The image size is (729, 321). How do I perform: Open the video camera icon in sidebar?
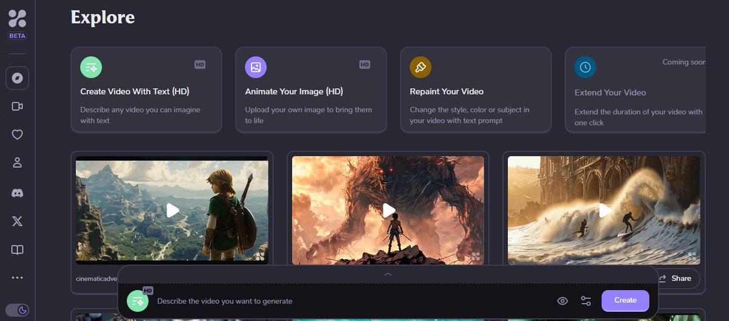17,106
